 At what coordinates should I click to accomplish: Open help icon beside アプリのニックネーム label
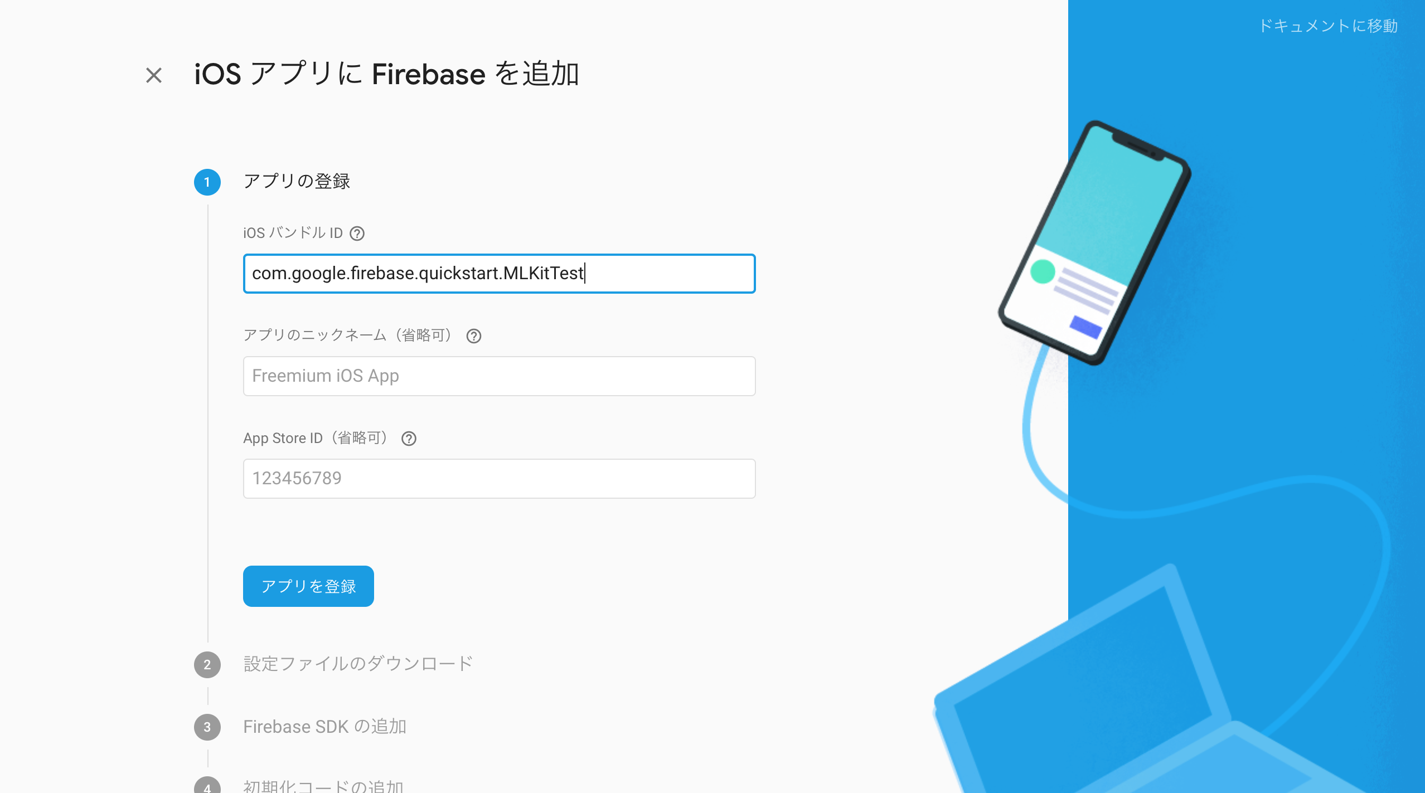[474, 336]
